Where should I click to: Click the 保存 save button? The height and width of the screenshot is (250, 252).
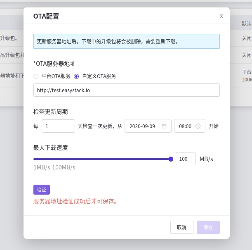(208, 227)
